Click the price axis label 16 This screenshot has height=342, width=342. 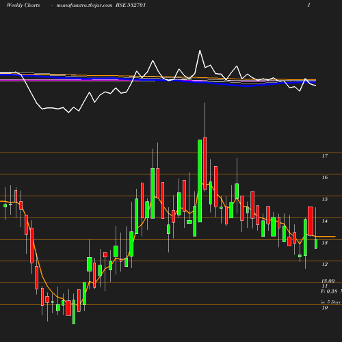tap(325, 177)
